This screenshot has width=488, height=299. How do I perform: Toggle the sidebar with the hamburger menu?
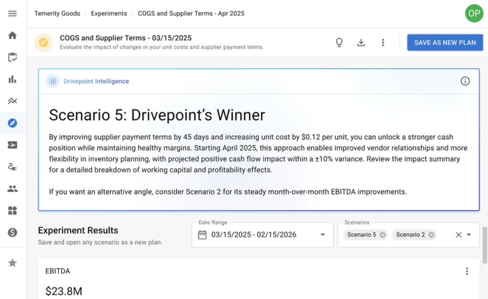[x=12, y=13]
